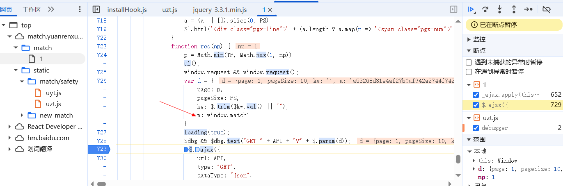This screenshot has height=186, width=563.
Task: Expand the new_match folder
Action: (x=22, y=115)
